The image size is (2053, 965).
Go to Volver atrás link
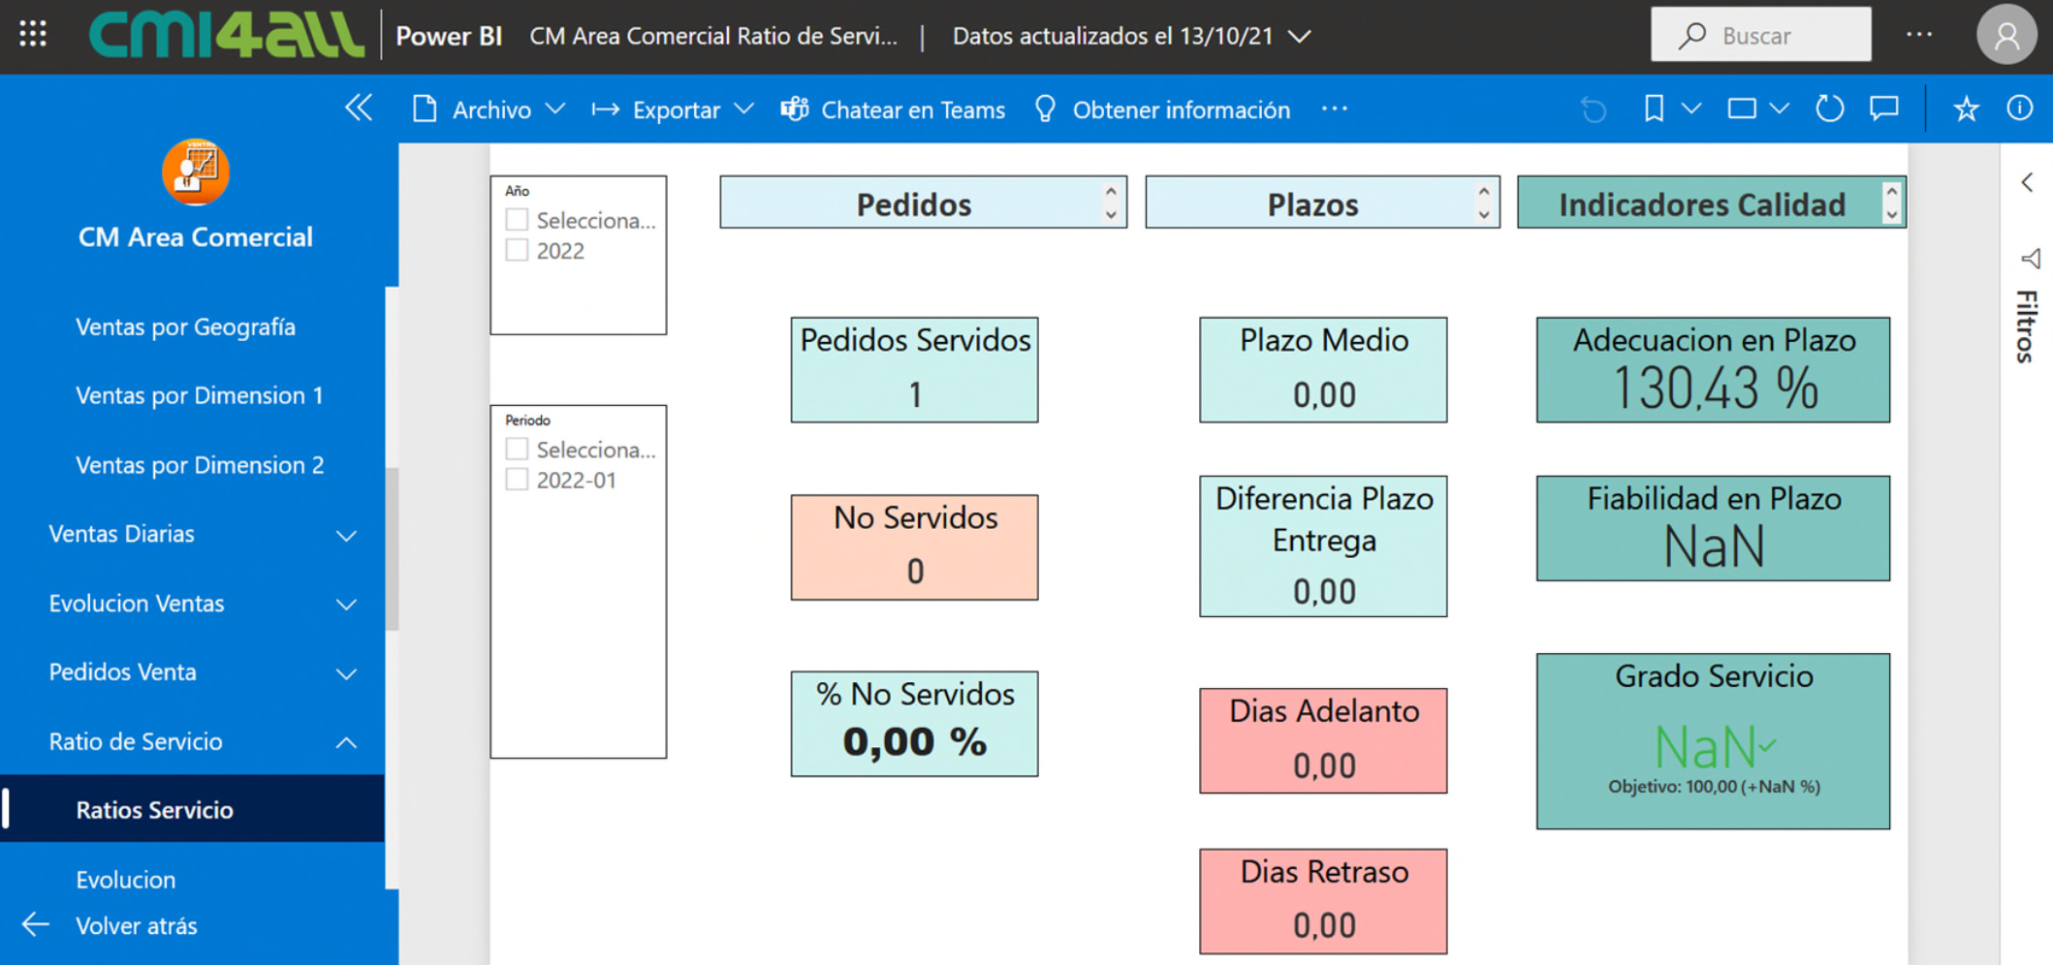[x=136, y=925]
